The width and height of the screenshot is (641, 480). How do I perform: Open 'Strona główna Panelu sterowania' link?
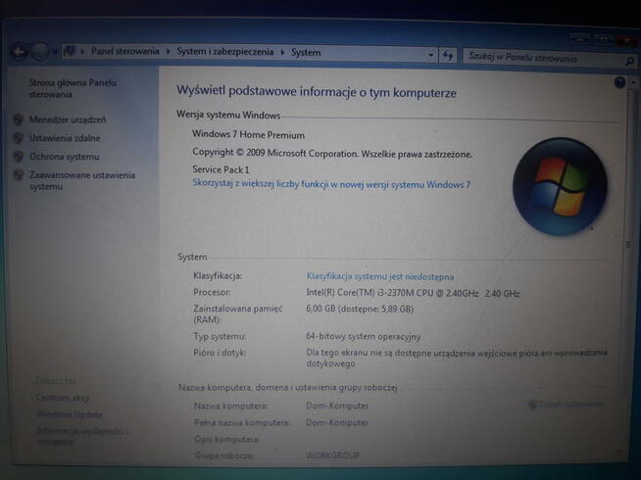pos(73,88)
